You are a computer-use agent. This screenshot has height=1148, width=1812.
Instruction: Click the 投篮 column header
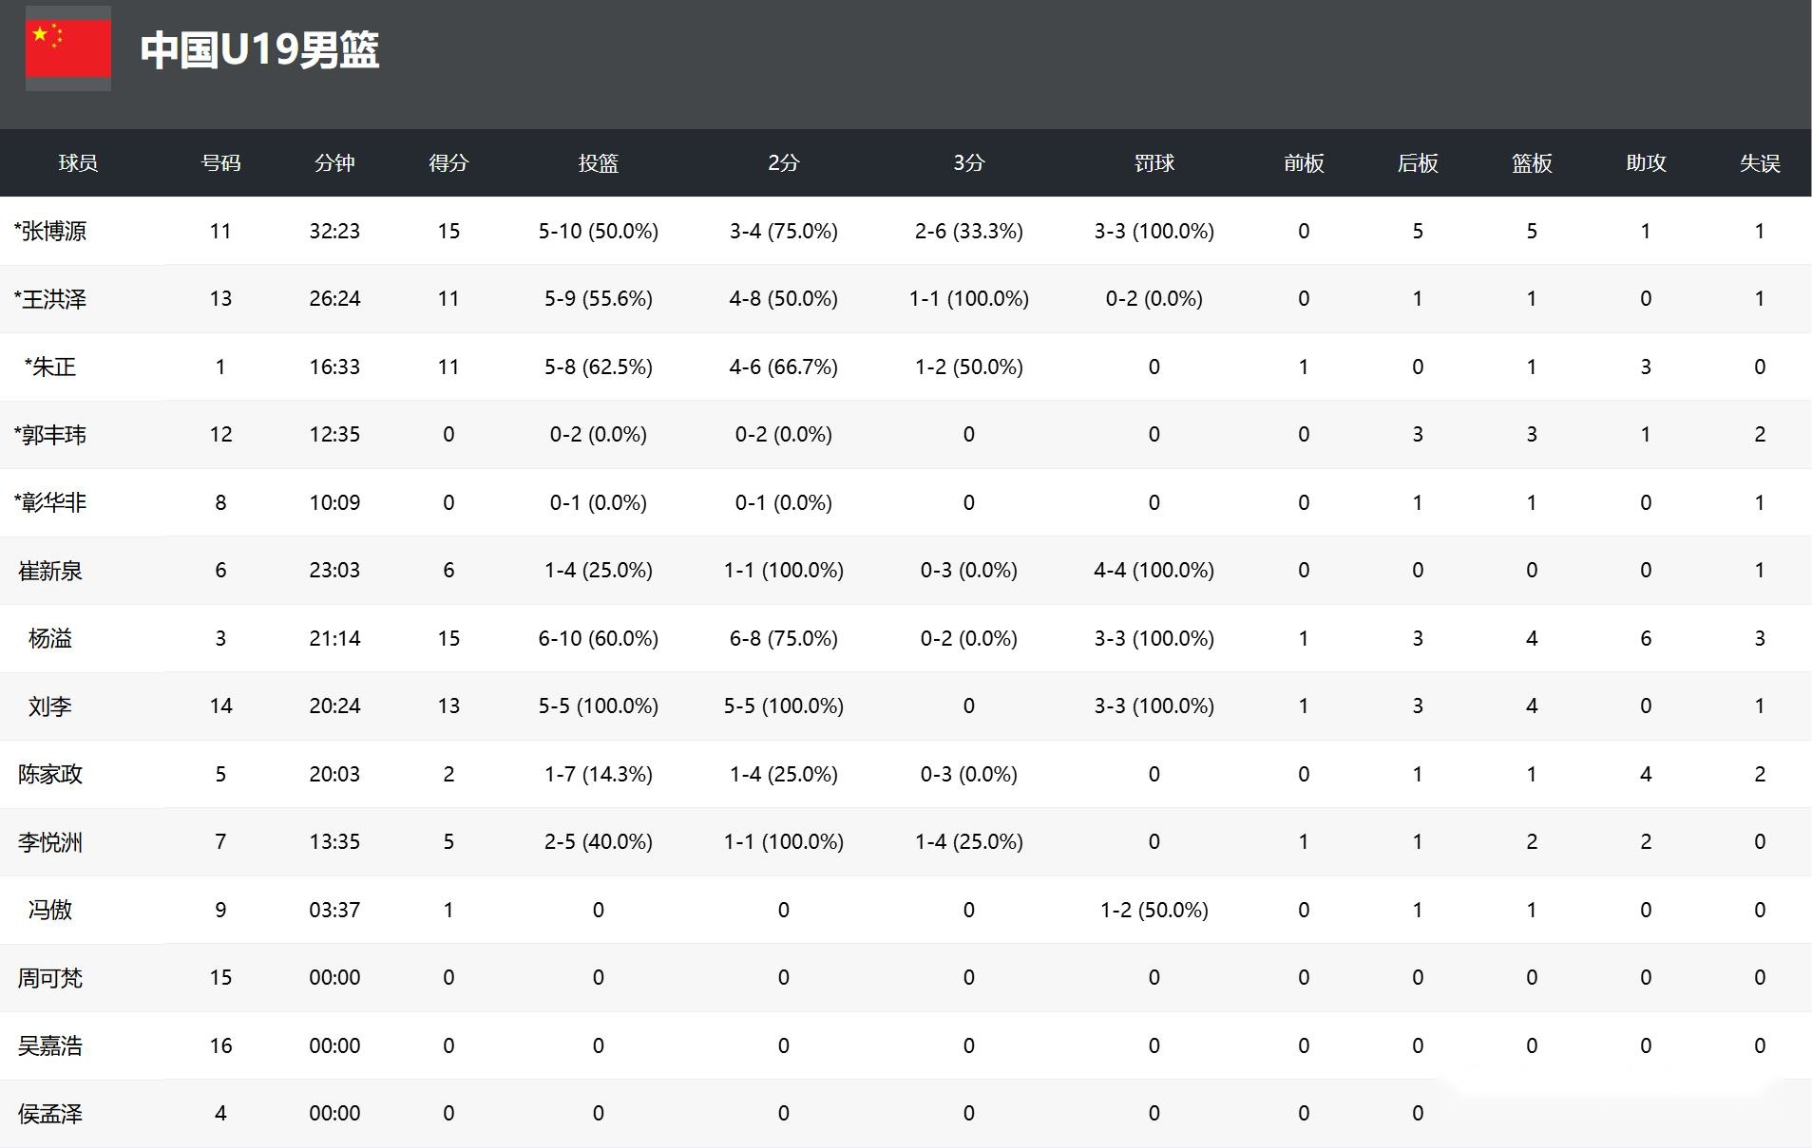point(598,163)
